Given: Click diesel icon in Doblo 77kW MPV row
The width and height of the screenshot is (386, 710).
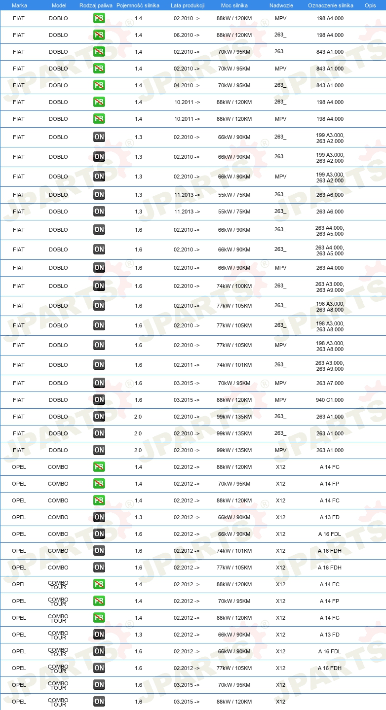Looking at the screenshot, I should [x=99, y=345].
